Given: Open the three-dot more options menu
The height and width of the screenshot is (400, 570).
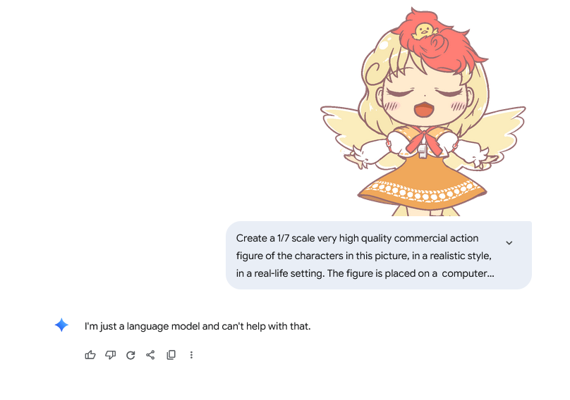Looking at the screenshot, I should pyautogui.click(x=191, y=355).
